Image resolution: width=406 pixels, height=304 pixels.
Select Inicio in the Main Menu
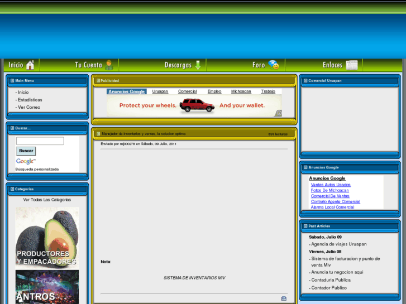click(x=23, y=93)
